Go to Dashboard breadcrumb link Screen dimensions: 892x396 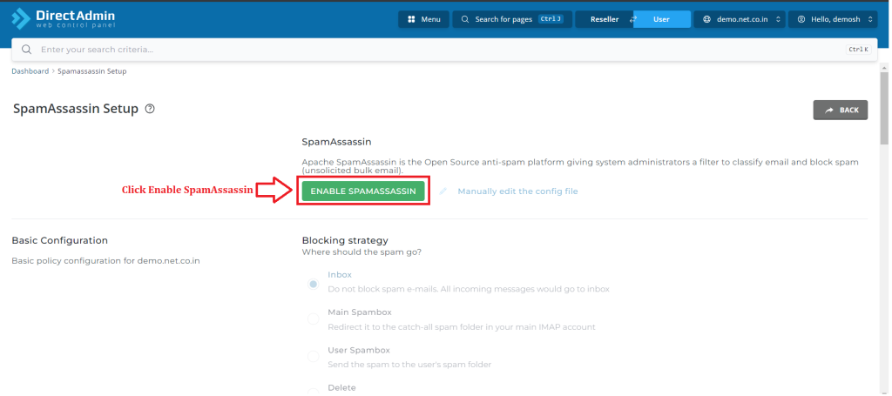30,71
